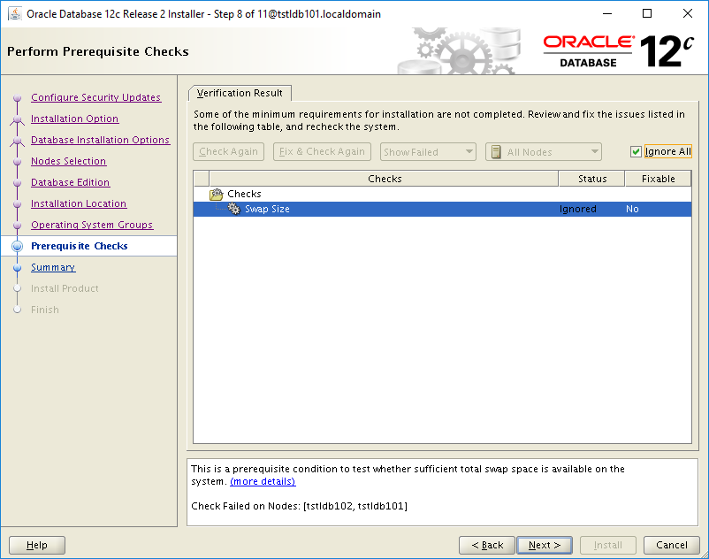Image resolution: width=709 pixels, height=559 pixels.
Task: Select the Swap Size row
Action: (442, 209)
